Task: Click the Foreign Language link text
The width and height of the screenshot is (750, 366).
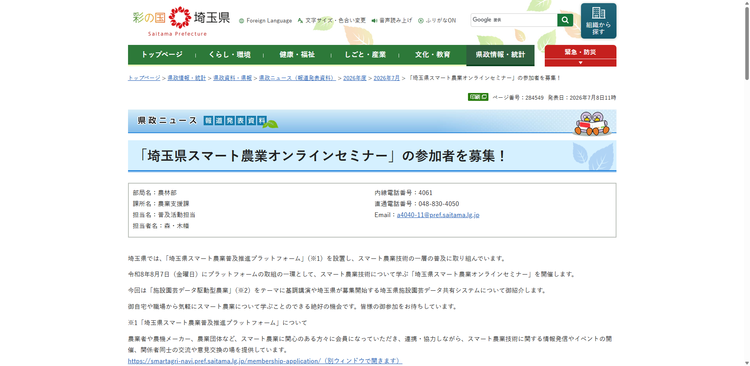Action: tap(269, 21)
